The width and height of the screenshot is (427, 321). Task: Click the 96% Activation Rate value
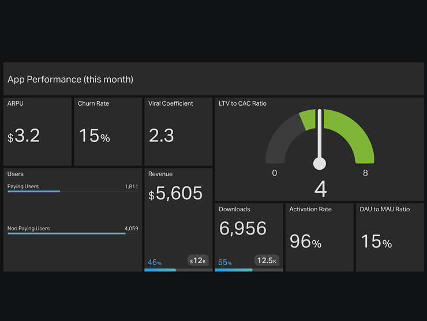click(306, 241)
